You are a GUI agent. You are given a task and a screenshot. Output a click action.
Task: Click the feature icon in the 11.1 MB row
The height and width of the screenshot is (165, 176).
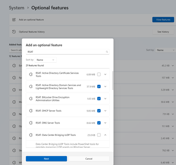pyautogui.click(x=14, y=126)
